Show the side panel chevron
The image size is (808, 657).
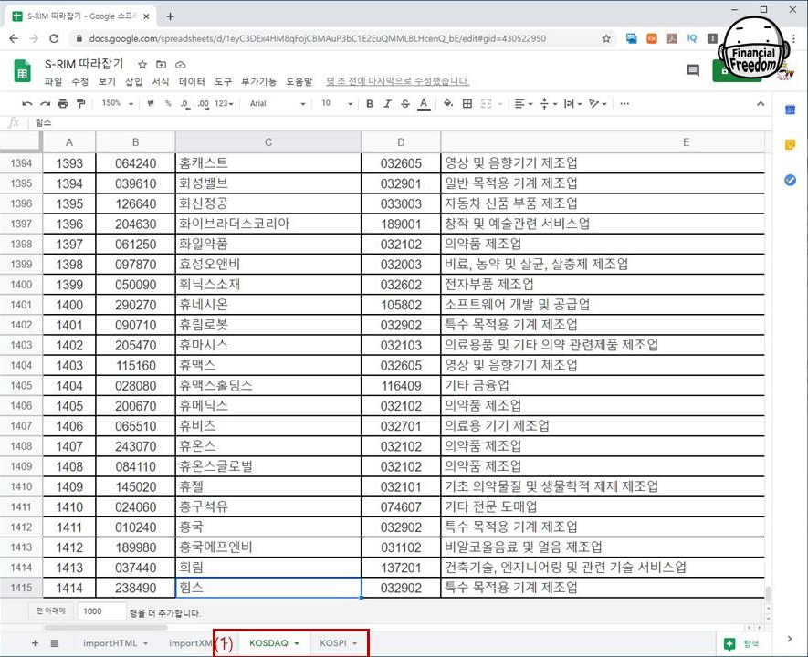click(x=790, y=639)
